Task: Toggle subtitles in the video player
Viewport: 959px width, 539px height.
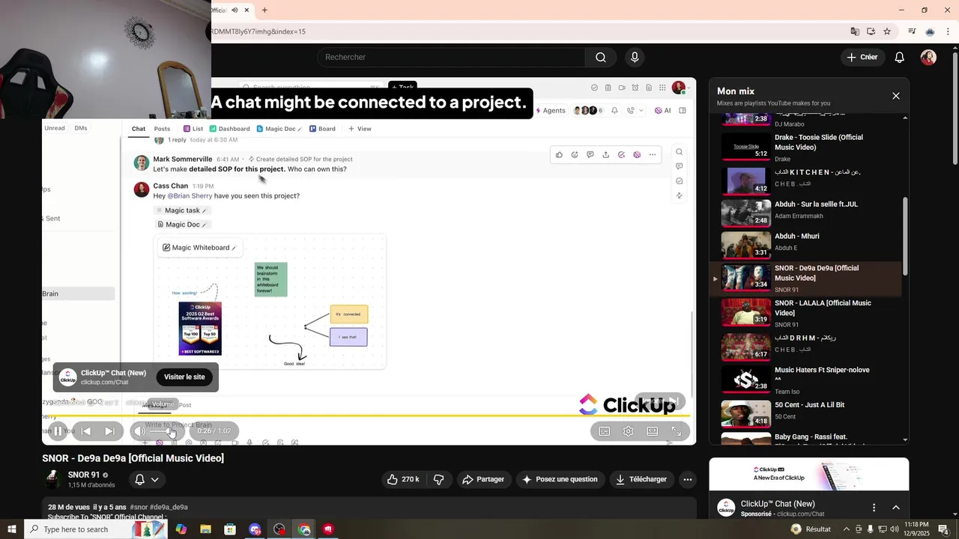Action: pyautogui.click(x=604, y=431)
